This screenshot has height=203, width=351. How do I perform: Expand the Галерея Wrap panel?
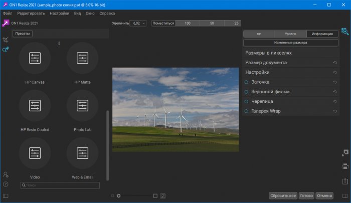[290, 111]
